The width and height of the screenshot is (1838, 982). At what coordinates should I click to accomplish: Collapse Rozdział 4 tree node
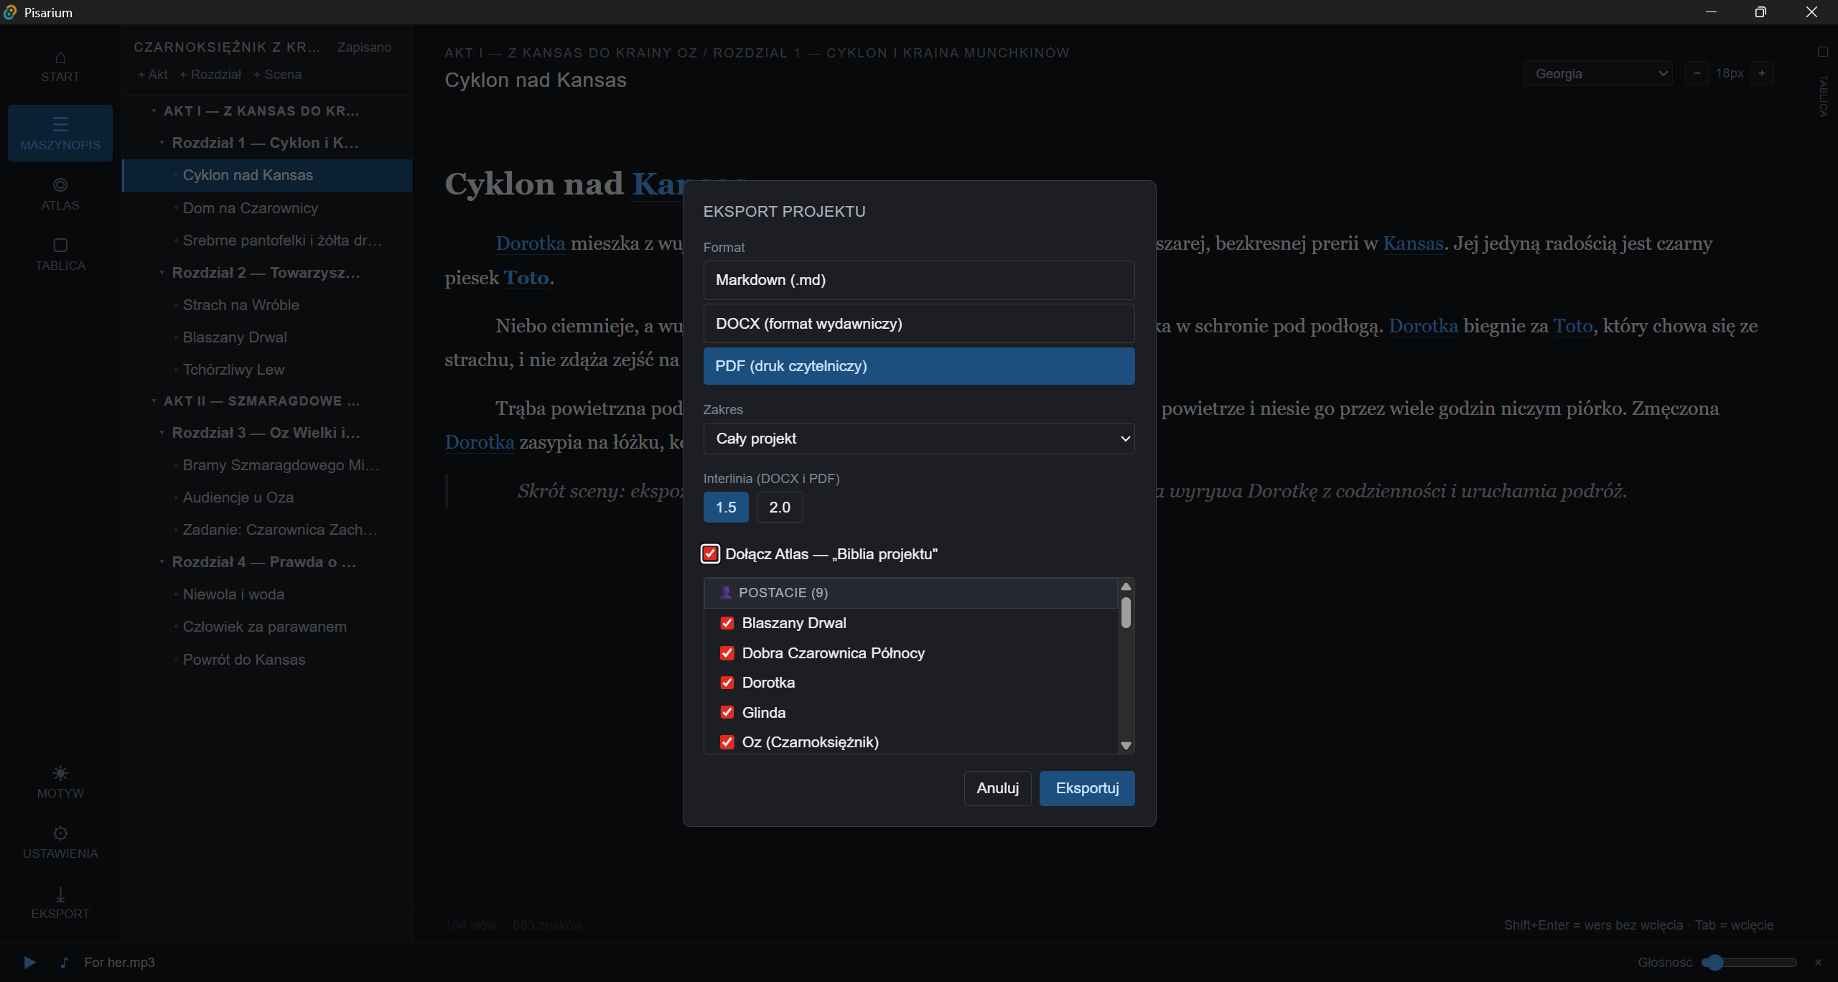[x=162, y=562]
